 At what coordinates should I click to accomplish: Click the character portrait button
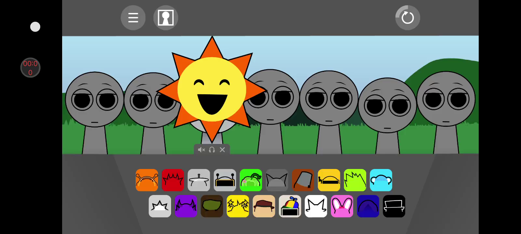166,18
